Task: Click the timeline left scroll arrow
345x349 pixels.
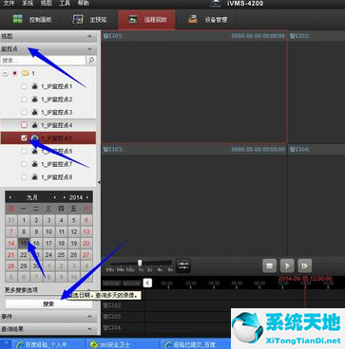Action: 147,283
